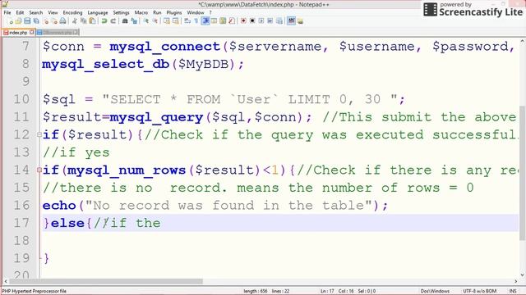Collapse the code fold at line 14
Viewport: 526px width, 295px height.
pyautogui.click(x=39, y=170)
